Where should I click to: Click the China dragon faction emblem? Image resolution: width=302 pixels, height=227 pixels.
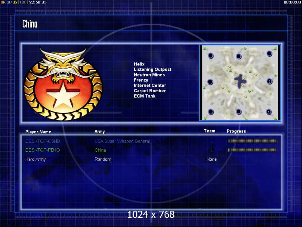click(x=63, y=84)
